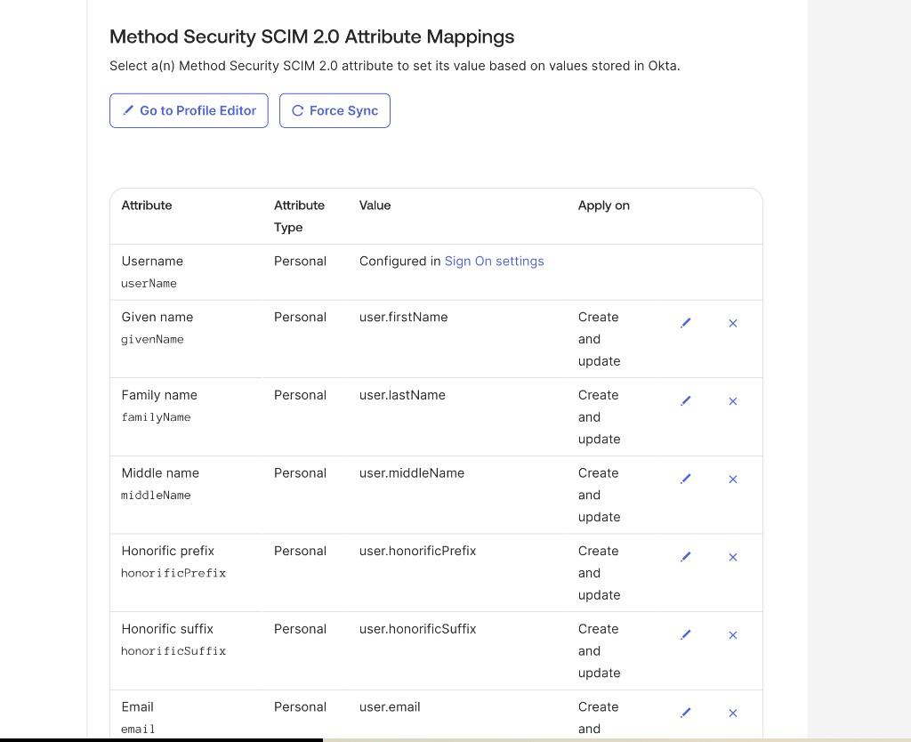Remove the Honorific suffix mapping
Image resolution: width=911 pixels, height=742 pixels.
coord(733,634)
